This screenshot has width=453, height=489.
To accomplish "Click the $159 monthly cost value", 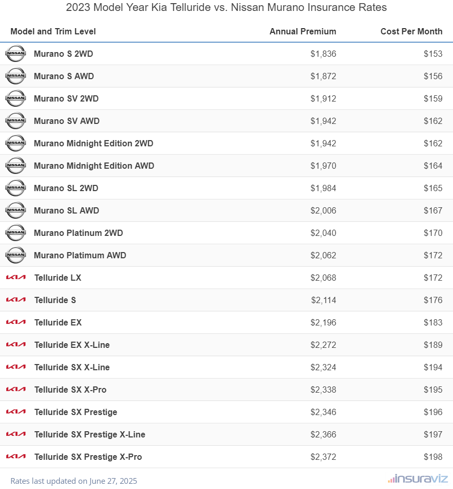I will 433,98.
